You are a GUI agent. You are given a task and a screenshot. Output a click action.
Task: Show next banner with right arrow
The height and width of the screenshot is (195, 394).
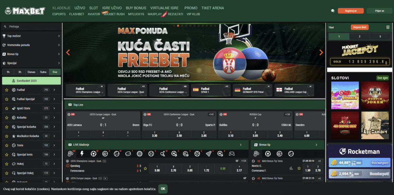click(321, 53)
